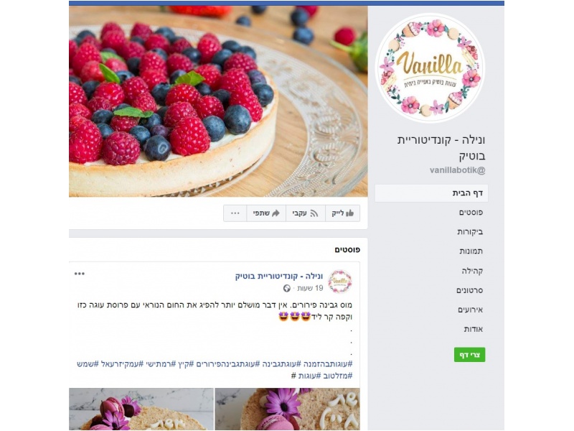Click the small Vanilla avatar in post
Viewport: 574px width, 431px height.
pyautogui.click(x=340, y=282)
